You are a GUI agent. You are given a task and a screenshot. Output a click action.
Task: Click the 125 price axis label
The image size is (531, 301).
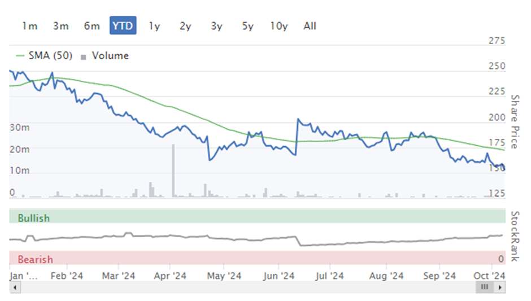pos(497,193)
